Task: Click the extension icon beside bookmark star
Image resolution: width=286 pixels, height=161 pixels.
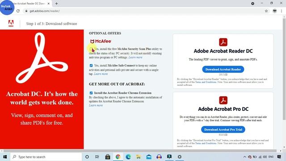Action: pos(274,11)
